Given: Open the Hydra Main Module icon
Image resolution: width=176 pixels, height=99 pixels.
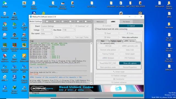Looking at the screenshot, I should [x=14, y=47].
